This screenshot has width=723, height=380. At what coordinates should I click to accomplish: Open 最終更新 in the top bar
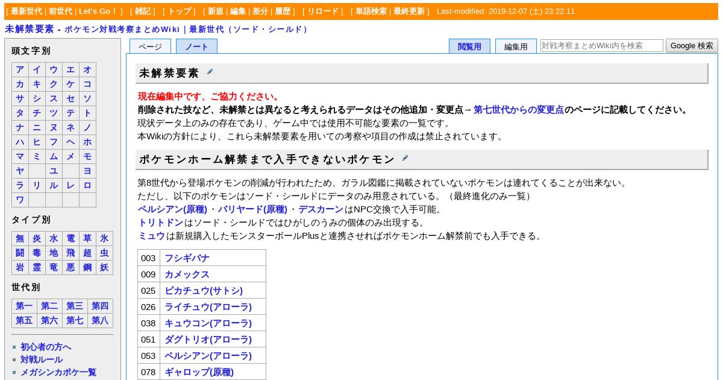point(409,11)
